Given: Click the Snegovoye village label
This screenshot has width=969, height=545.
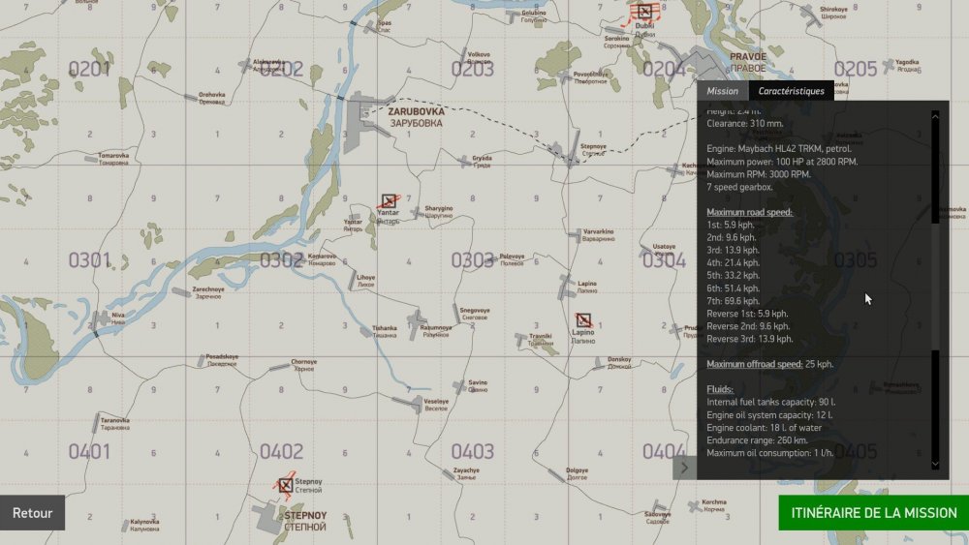Looking at the screenshot, I should click(475, 314).
